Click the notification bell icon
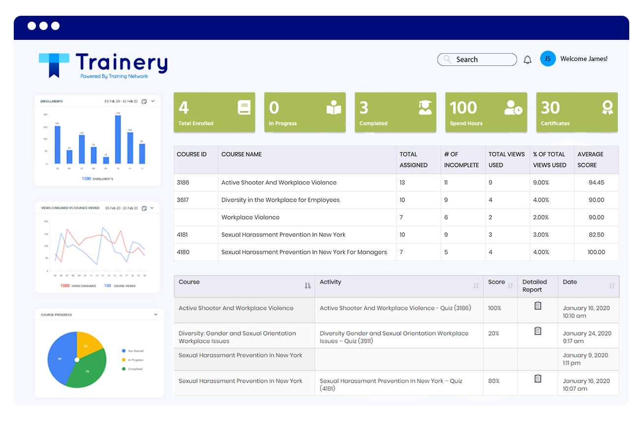Screen dimensions: 644x432 click(x=527, y=60)
